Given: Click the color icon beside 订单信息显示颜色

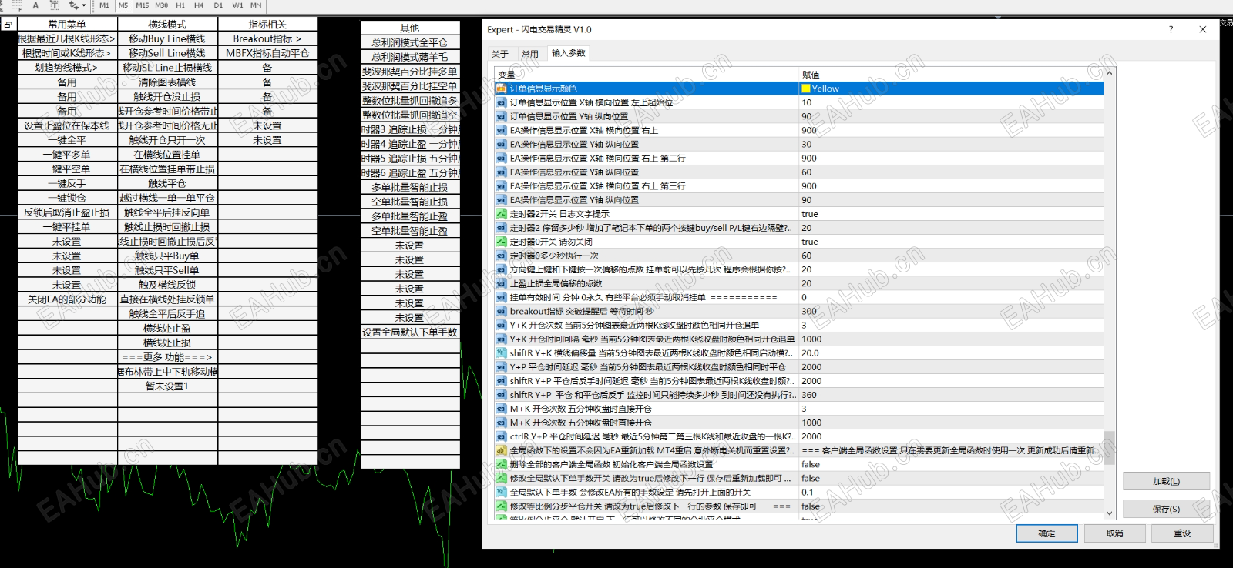Looking at the screenshot, I should pyautogui.click(x=501, y=89).
